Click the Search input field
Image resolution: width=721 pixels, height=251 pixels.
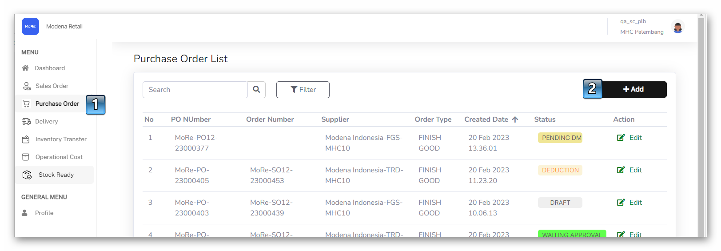195,90
